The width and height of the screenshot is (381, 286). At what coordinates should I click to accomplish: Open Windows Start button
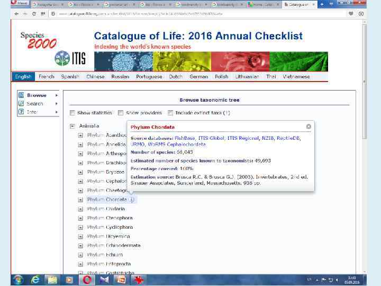(19, 280)
